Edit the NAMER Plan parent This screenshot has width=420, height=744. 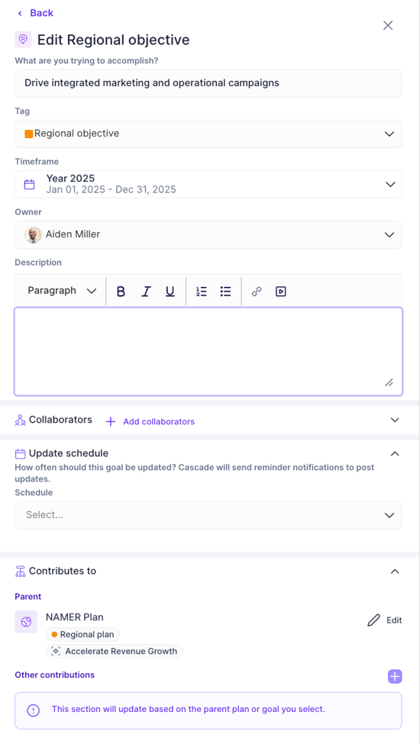pos(385,620)
